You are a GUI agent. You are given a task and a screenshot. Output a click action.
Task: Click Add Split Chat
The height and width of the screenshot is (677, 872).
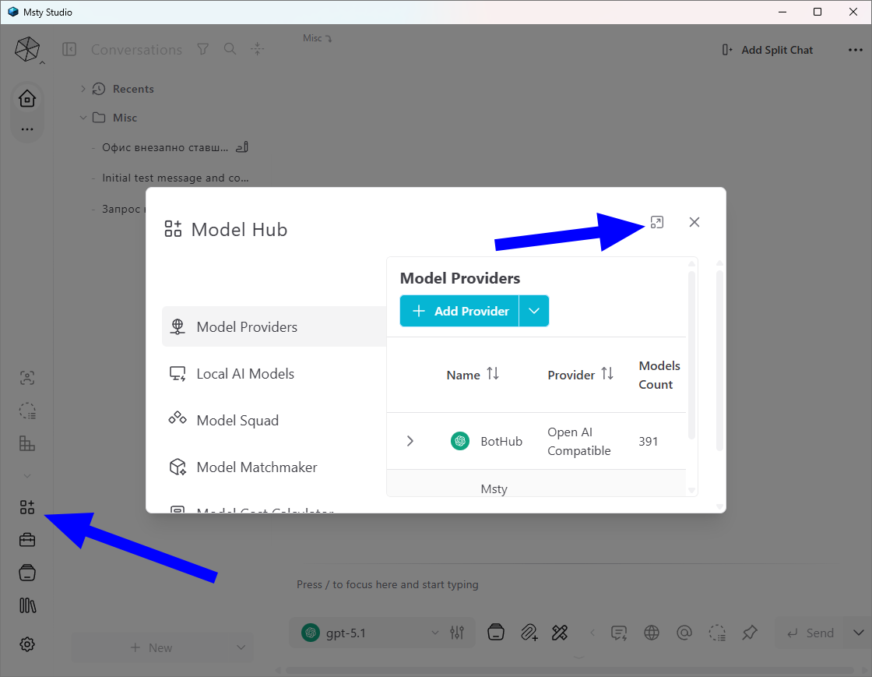(768, 50)
